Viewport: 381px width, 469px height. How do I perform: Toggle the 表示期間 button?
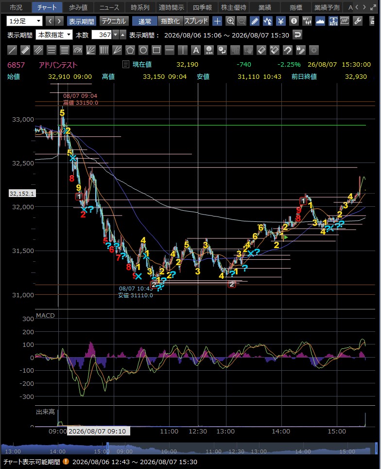click(82, 21)
